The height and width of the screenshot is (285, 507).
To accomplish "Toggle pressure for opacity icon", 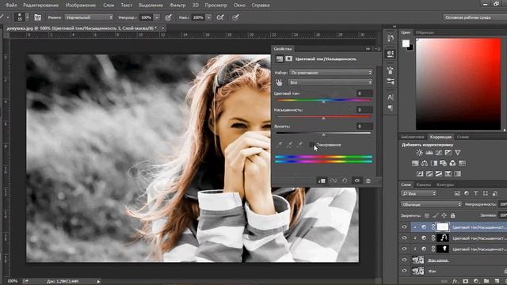I will [168, 17].
